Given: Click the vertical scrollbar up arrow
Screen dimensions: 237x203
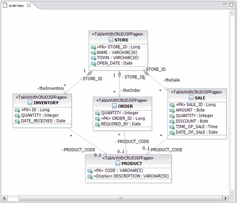Looking at the screenshot, I should coord(231,13).
